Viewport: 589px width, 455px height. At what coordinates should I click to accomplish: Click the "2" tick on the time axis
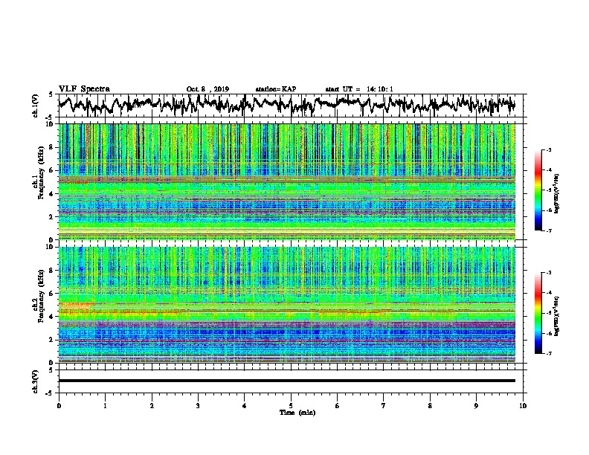[152, 406]
